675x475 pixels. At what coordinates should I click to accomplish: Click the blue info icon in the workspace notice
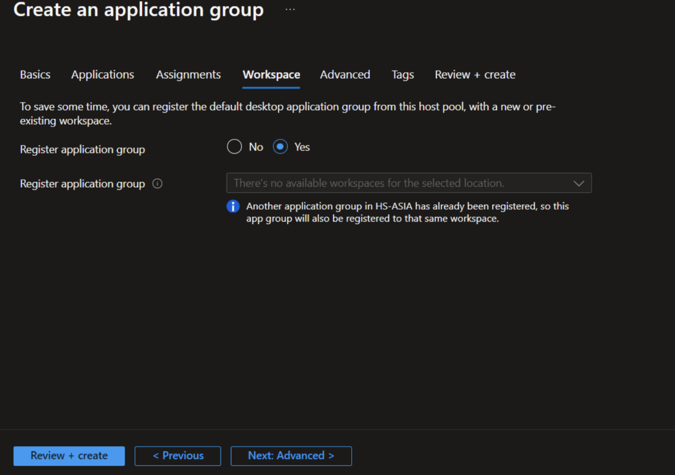(233, 206)
